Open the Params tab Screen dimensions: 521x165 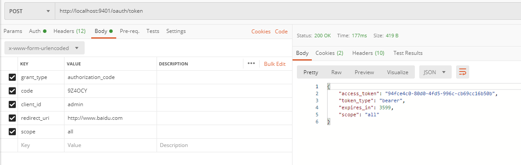pos(13,31)
